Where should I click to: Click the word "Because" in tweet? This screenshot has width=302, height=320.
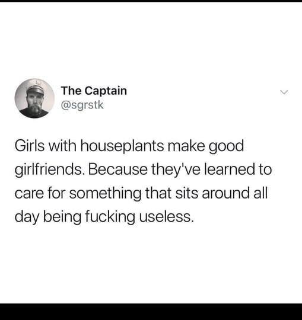[x=117, y=169]
